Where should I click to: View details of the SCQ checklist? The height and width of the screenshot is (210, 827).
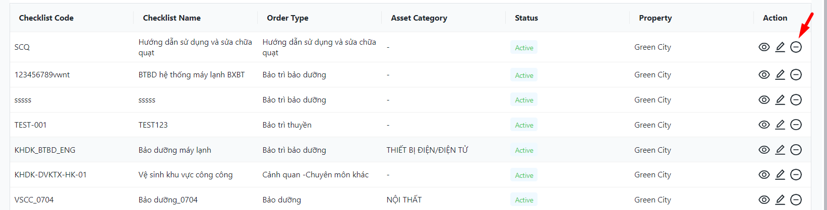[x=764, y=47]
